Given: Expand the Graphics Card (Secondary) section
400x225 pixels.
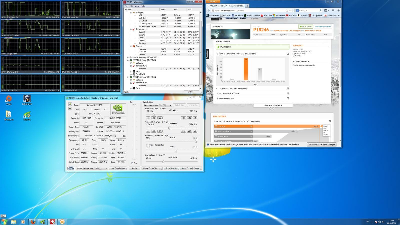Looking at the screenshot, I should click(x=288, y=88).
